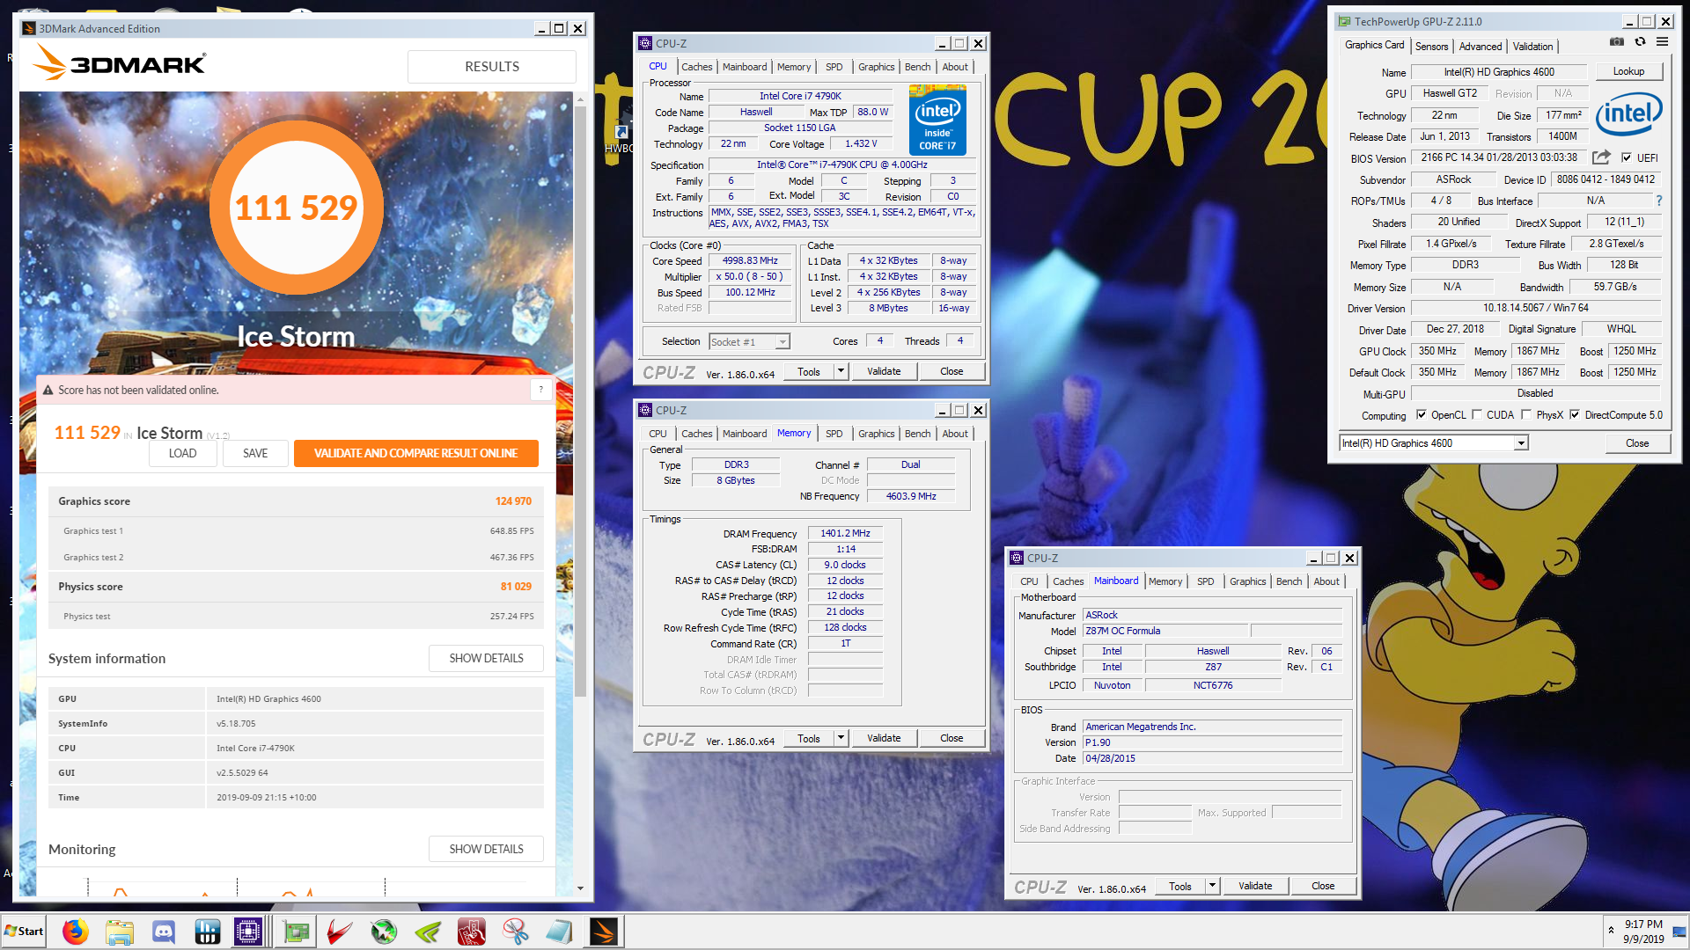Open the SPD tab in CPU-Z Memory window
Screen dimensions: 1690x950
(834, 434)
